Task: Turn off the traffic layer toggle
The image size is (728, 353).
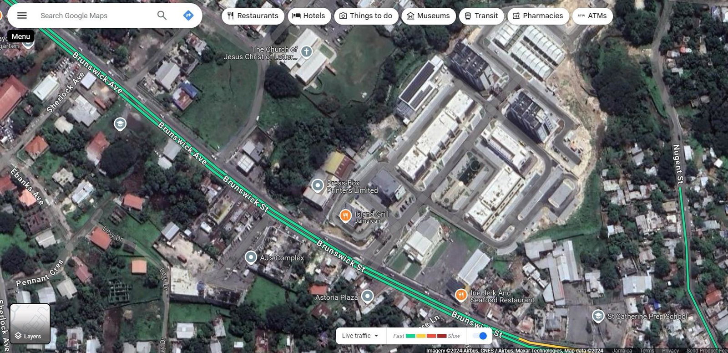Action: click(x=480, y=336)
